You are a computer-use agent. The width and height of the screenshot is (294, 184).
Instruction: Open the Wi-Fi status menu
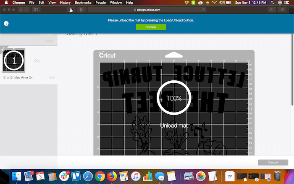[x=214, y=3]
